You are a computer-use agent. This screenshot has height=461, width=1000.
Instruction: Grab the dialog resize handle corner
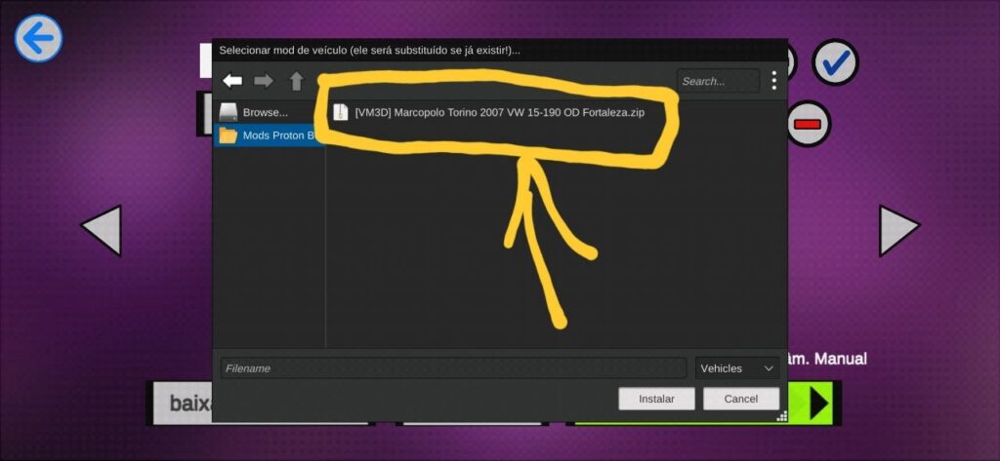(x=781, y=416)
